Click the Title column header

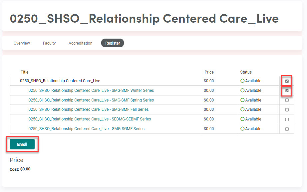pyautogui.click(x=24, y=72)
